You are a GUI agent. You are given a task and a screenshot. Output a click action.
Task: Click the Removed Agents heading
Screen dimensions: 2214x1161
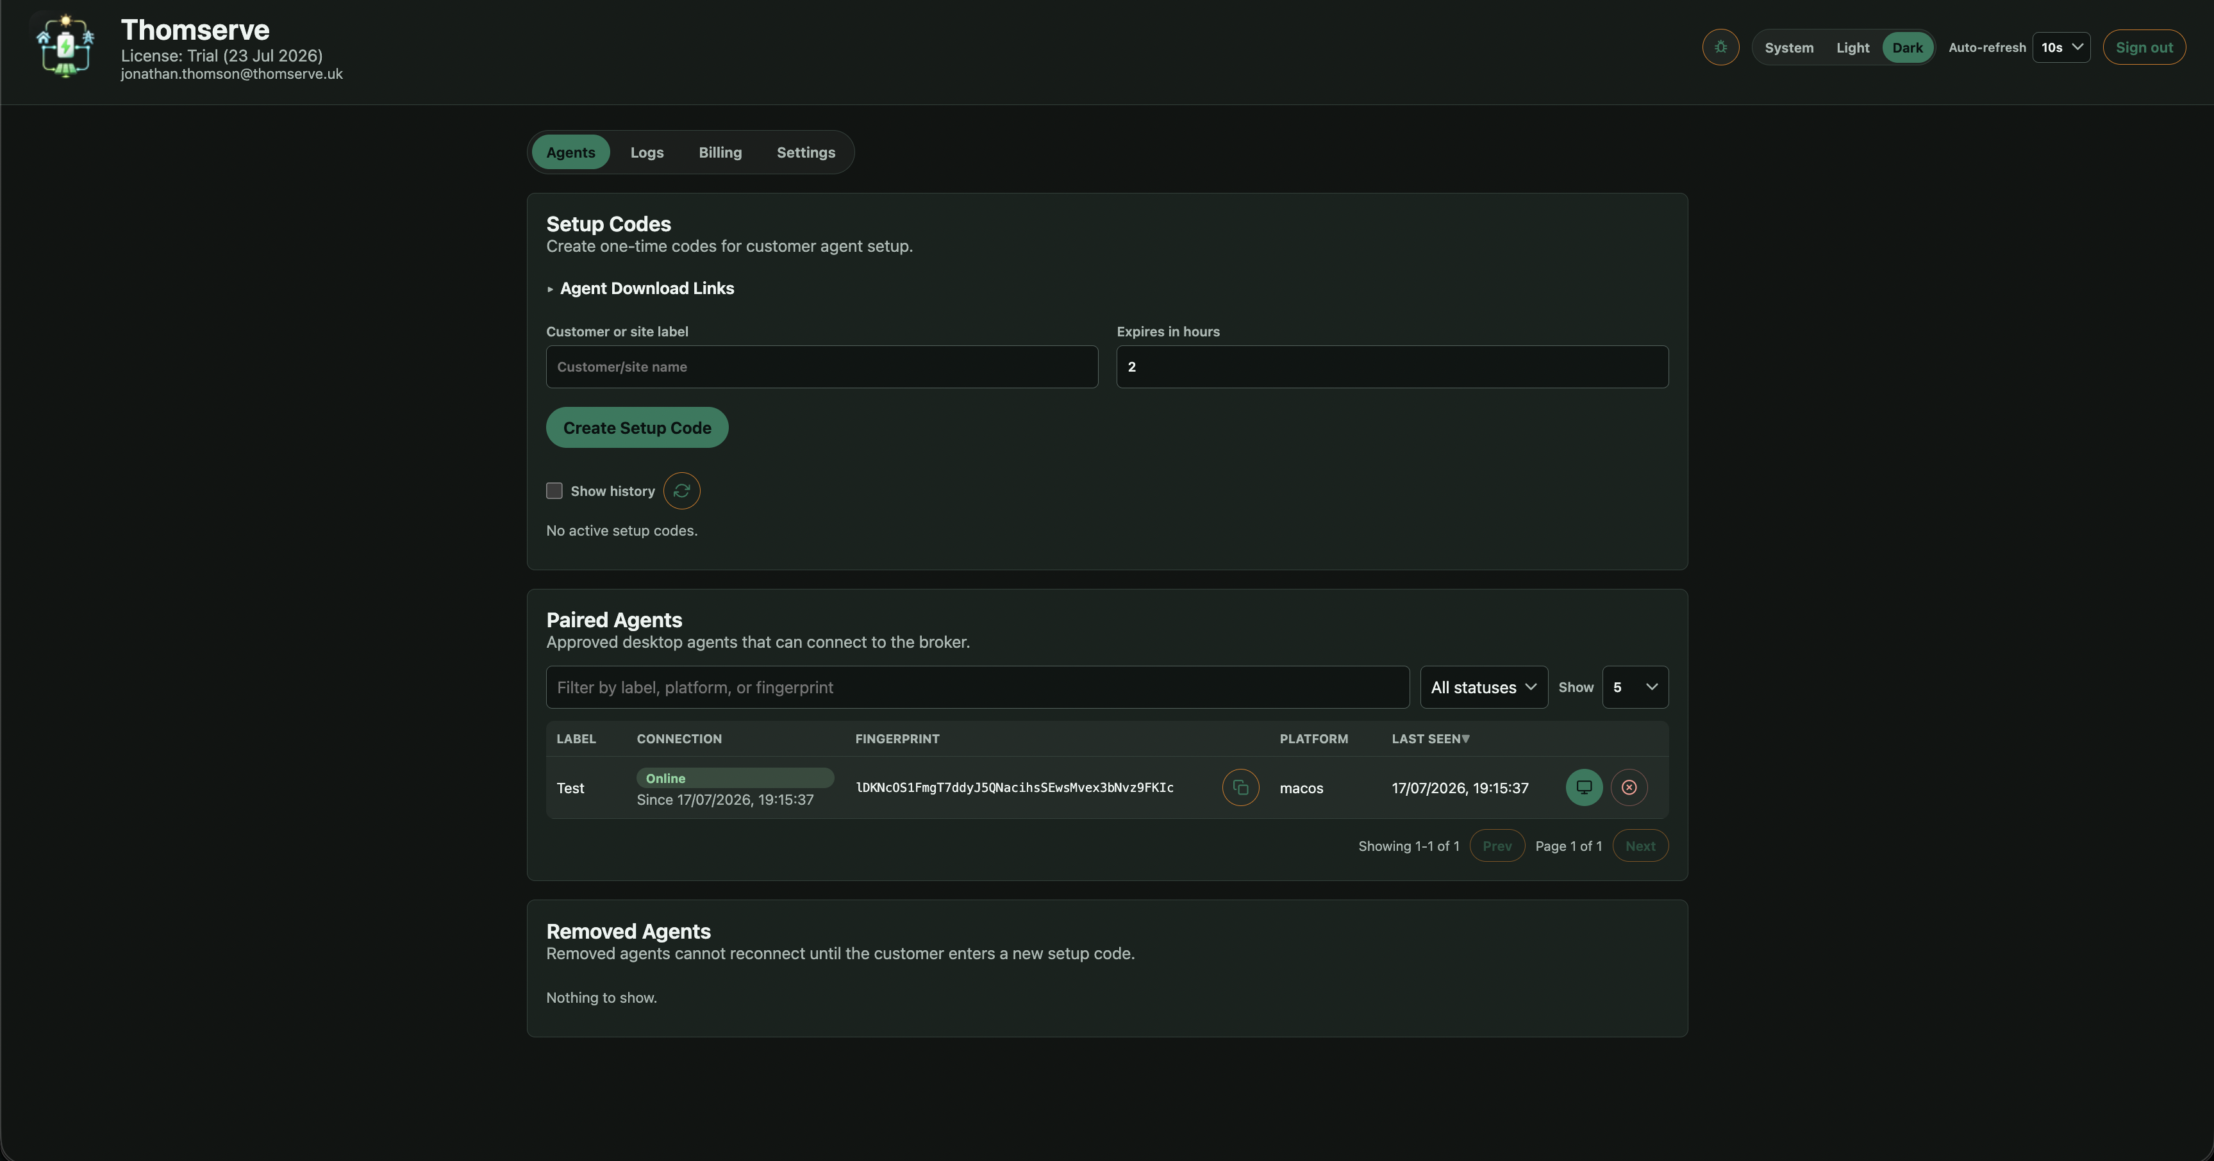628,932
